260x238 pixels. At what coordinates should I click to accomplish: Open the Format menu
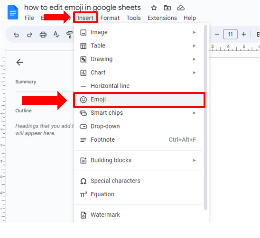(x=110, y=18)
